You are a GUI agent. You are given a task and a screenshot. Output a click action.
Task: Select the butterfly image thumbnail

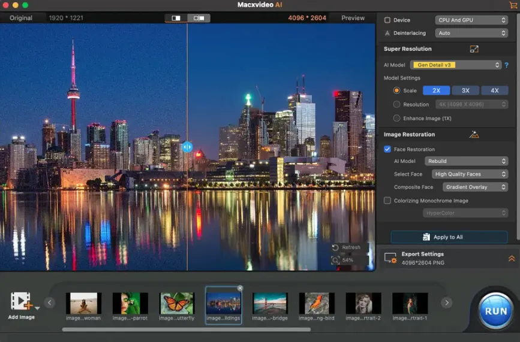coord(177,303)
